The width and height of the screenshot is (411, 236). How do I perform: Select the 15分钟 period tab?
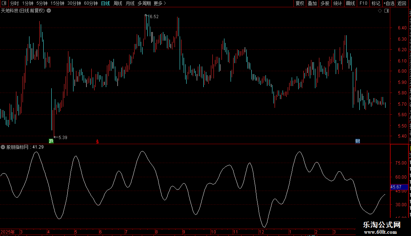57,3
